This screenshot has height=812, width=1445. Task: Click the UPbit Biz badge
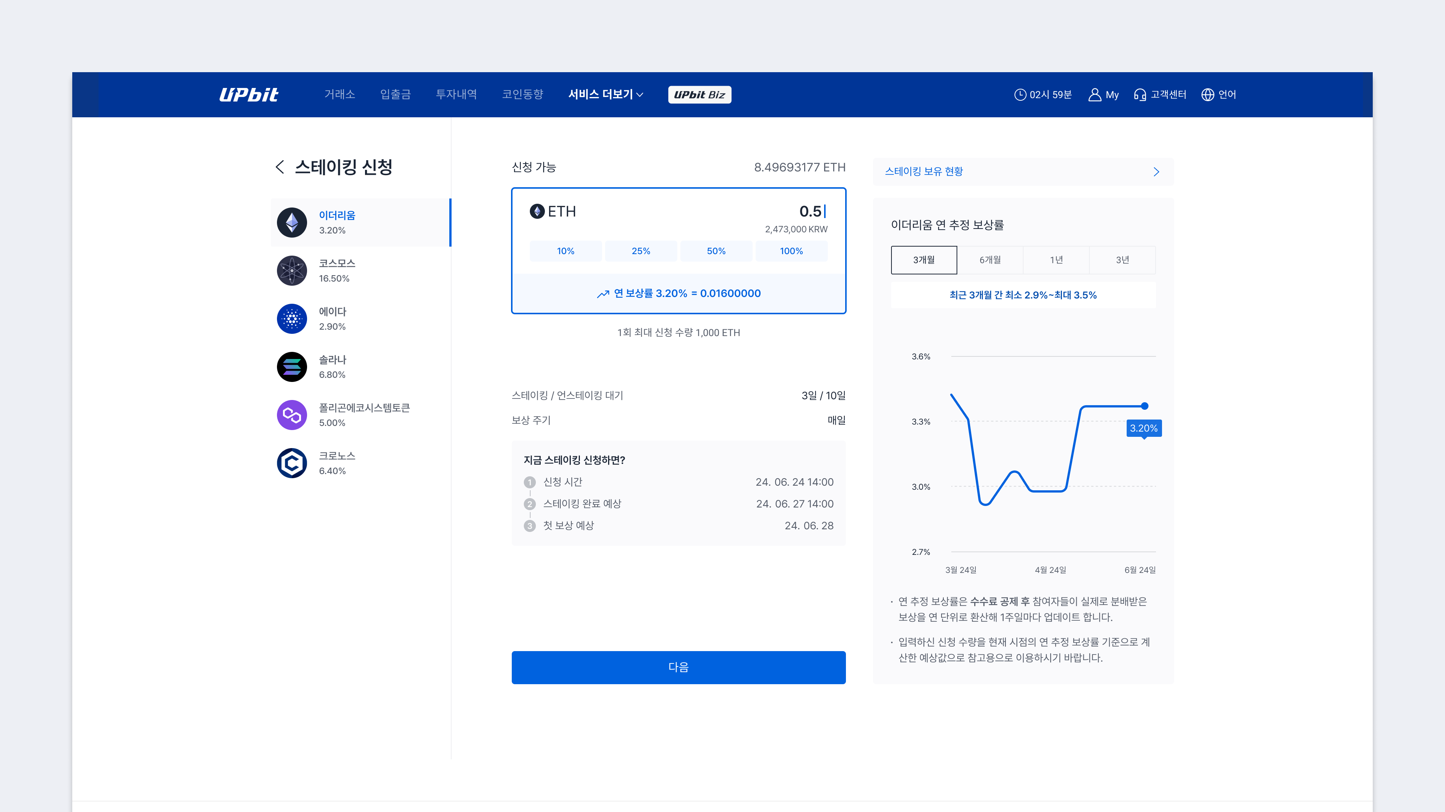click(700, 94)
